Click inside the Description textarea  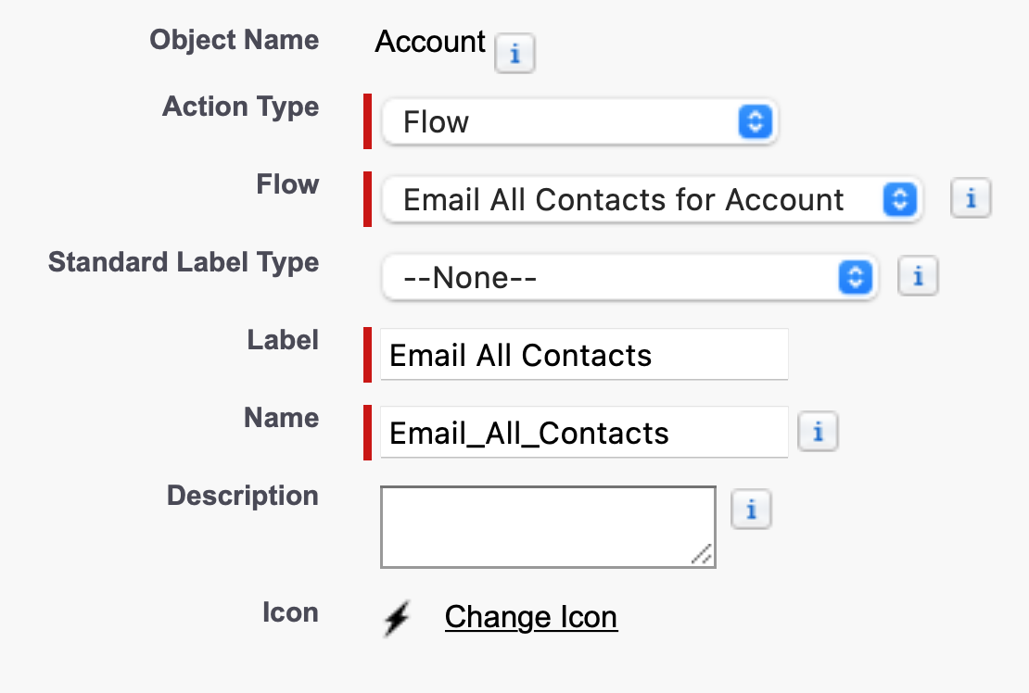(548, 527)
